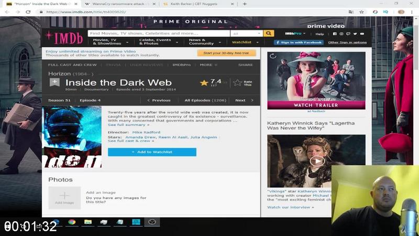Click the SHARE option
The image size is (419, 236).
tap(246, 65)
